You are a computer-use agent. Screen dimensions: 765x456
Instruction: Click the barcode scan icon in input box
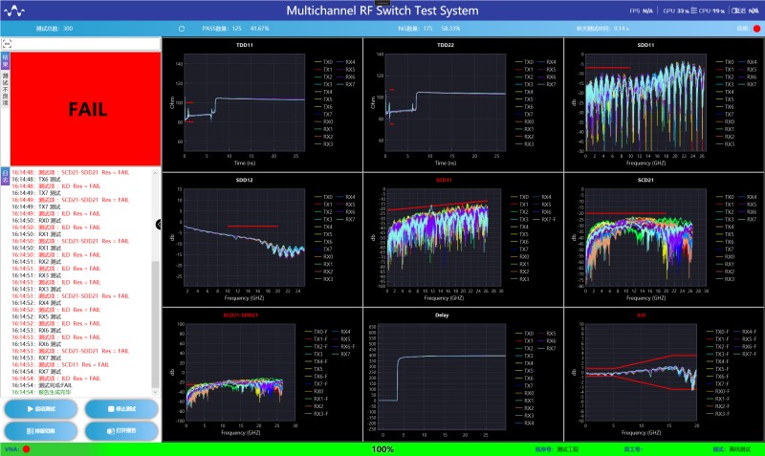7,44
